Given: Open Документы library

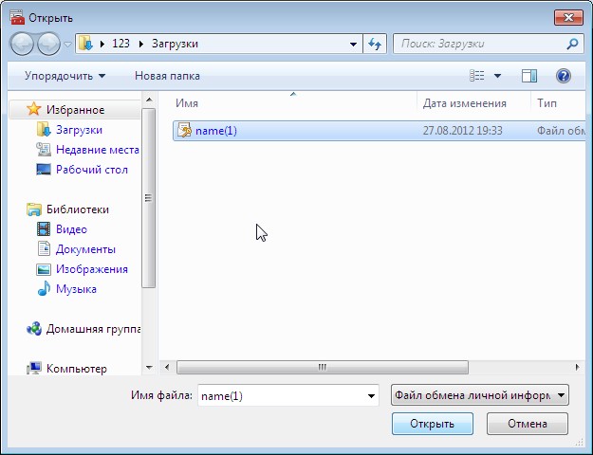Looking at the screenshot, I should tap(85, 249).
